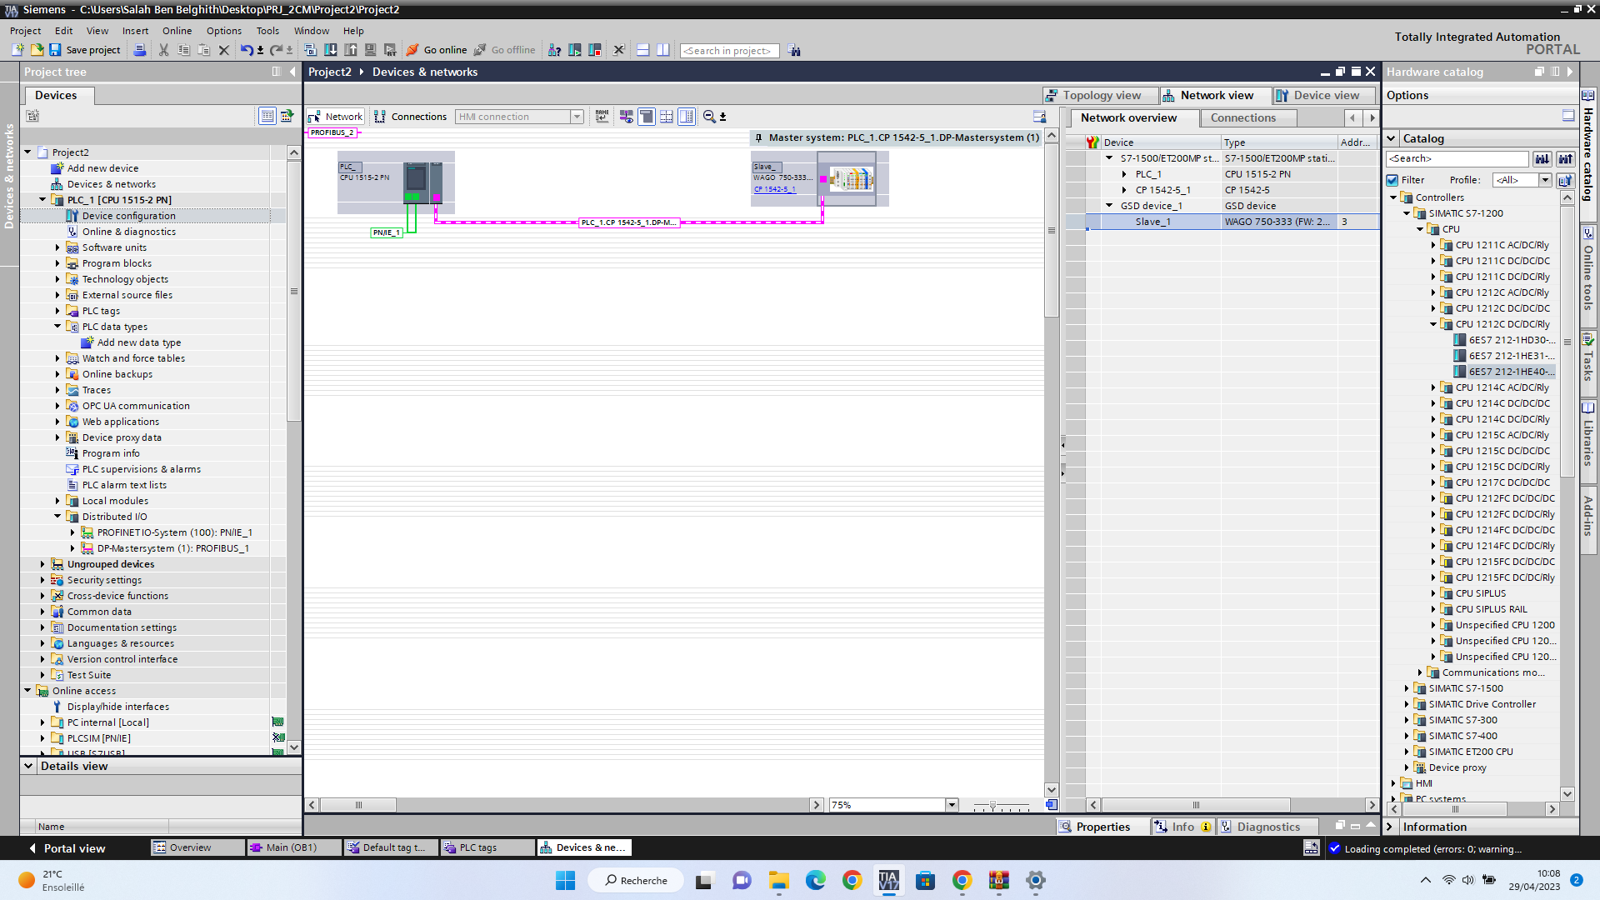The width and height of the screenshot is (1600, 900).
Task: Toggle the Filter checkbox in catalog
Action: (1392, 180)
